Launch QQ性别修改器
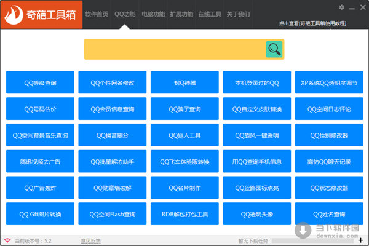Image resolution: width=369 pixels, height=246 pixels. pyautogui.click(x=329, y=135)
